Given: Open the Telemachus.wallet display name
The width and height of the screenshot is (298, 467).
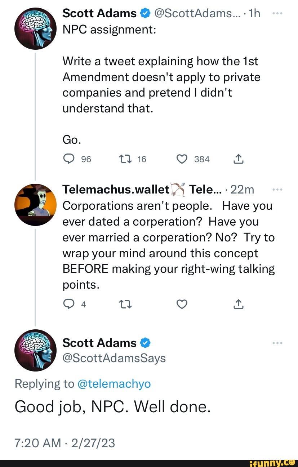Looking at the screenshot, I should (116, 189).
